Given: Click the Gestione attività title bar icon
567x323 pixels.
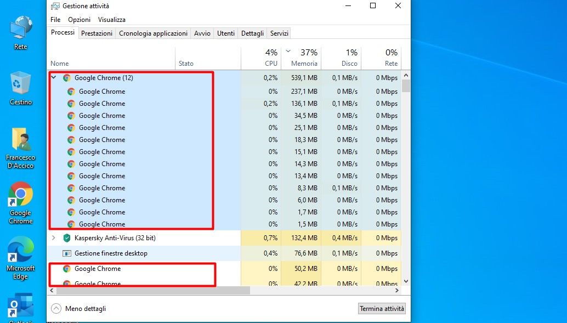Looking at the screenshot, I should (55, 6).
